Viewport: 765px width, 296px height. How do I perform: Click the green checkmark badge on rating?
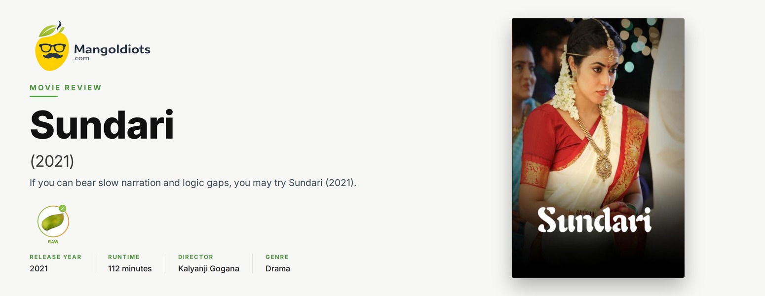(63, 208)
